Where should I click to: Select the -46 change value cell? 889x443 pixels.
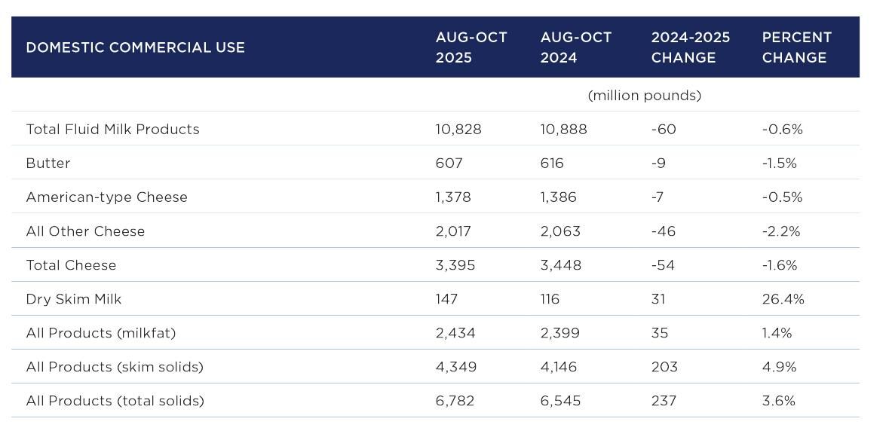663,231
